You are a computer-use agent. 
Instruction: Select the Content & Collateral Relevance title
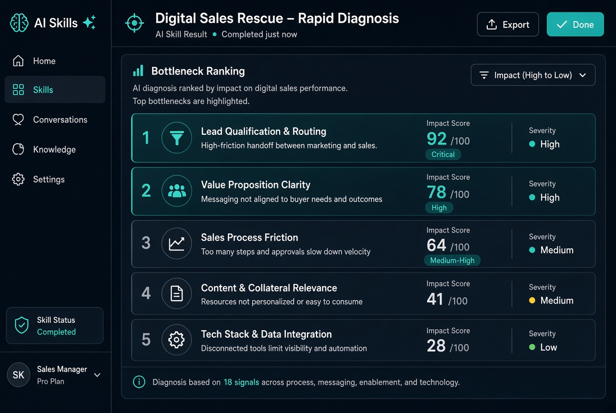269,288
